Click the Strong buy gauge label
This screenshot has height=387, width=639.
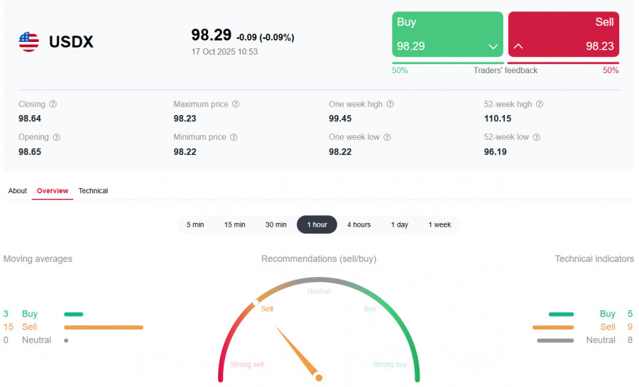tap(390, 364)
